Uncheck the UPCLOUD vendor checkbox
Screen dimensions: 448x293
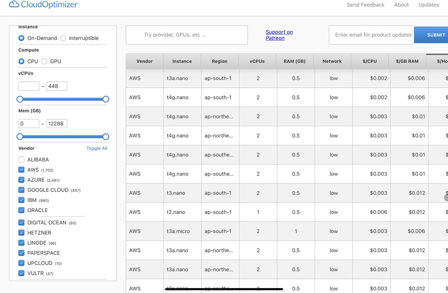pyautogui.click(x=21, y=263)
